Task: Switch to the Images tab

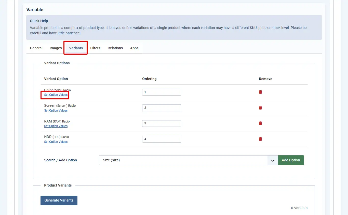Action: (x=56, y=48)
